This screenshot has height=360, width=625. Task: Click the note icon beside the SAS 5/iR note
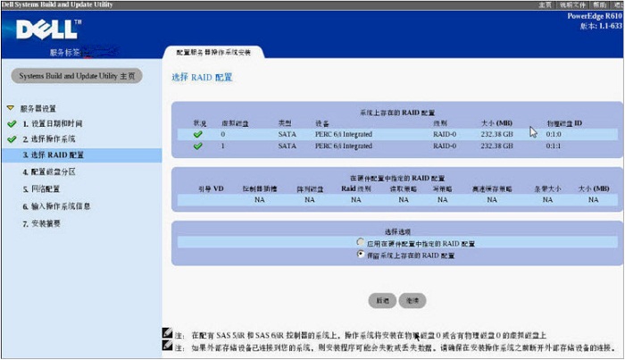point(168,333)
